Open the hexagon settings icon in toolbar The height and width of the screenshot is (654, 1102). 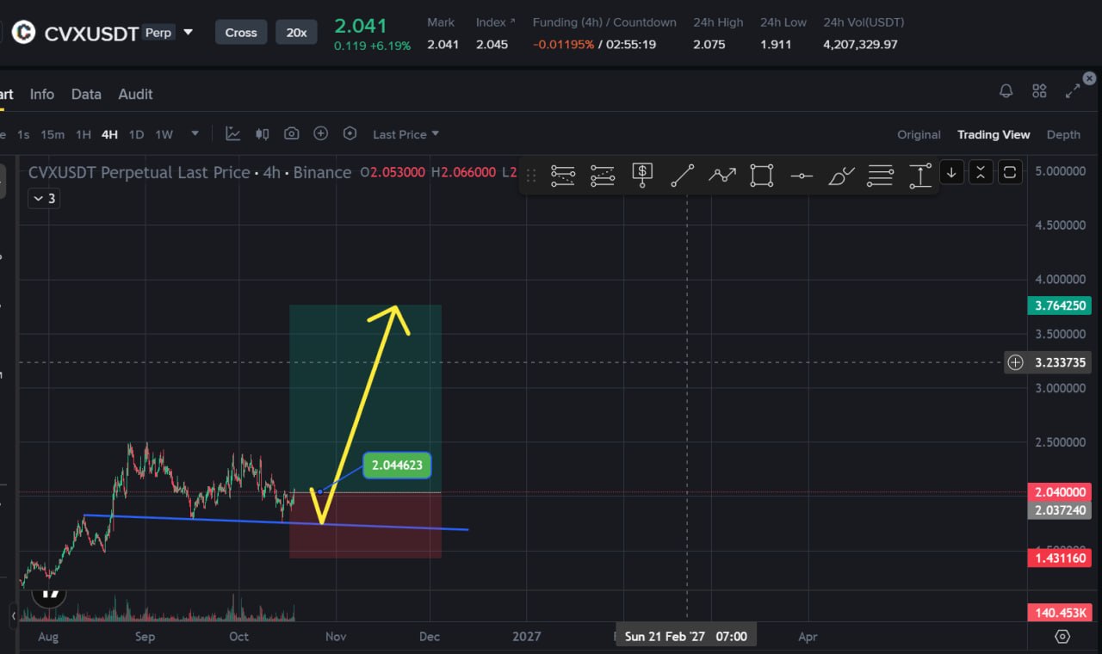tap(350, 133)
